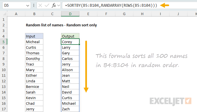Viewport: 197px width, 112px height.
Task: Select the Output cell 'Larry'
Action: pyautogui.click(x=70, y=47)
